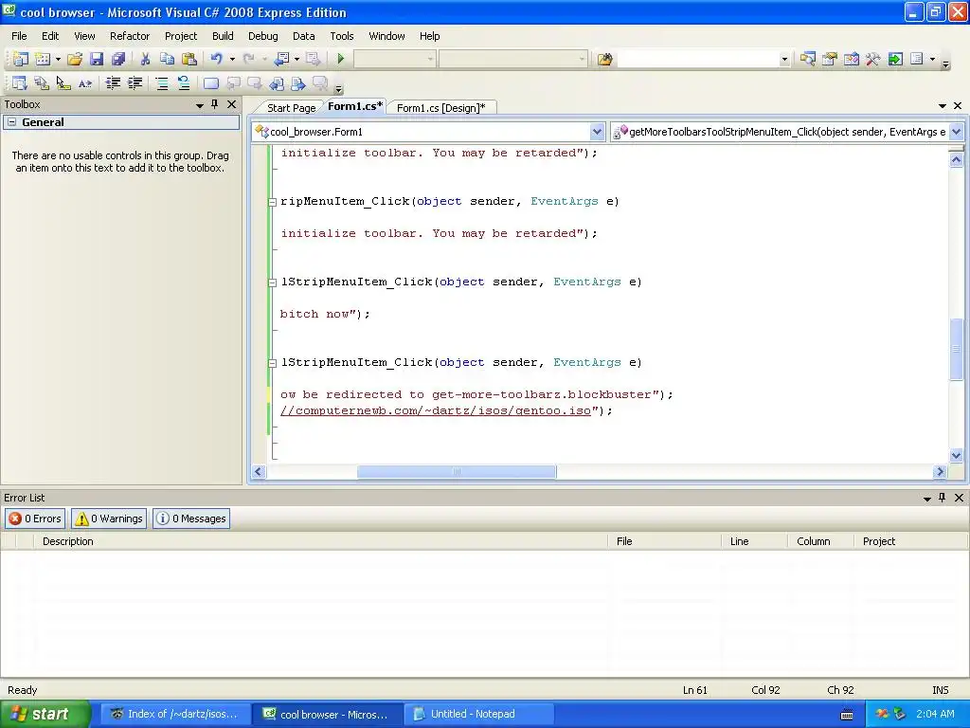This screenshot has width=970, height=728.
Task: Switch to the Form1.cs [Design]* tab
Action: [x=441, y=108]
